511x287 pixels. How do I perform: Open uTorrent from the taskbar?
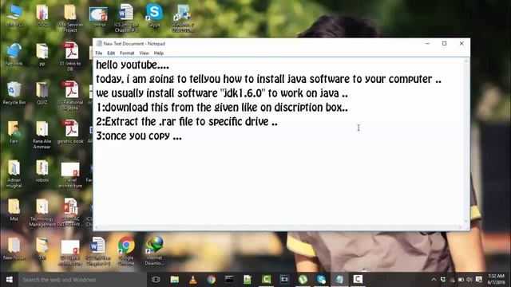303,280
